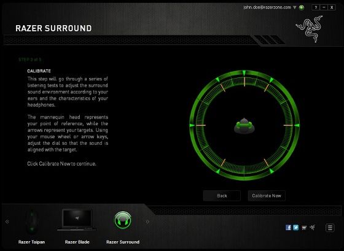The height and width of the screenshot is (251, 344).
Task: Click the green online status indicator
Action: [302, 8]
